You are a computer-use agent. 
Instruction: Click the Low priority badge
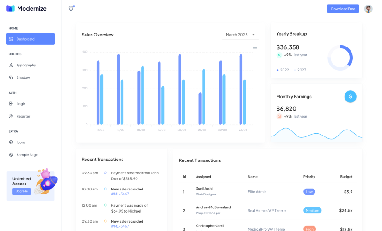pos(309,192)
